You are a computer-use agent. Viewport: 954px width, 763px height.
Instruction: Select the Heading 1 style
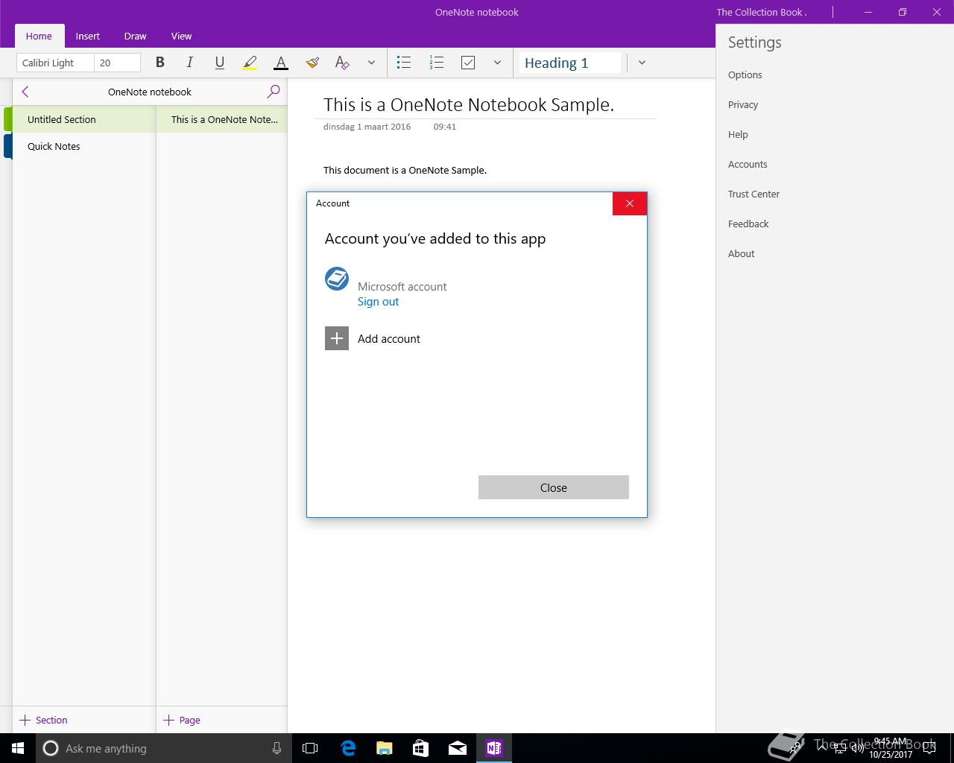point(570,63)
